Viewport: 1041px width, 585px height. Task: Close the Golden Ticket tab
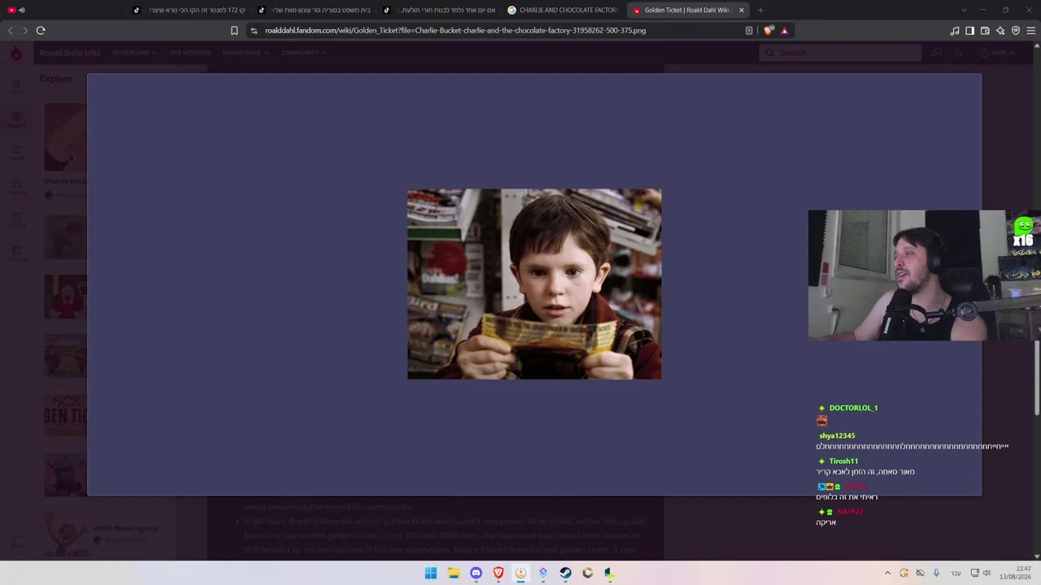tap(741, 11)
